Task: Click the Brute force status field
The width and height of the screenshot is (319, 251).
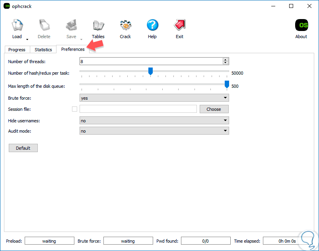Action: point(128,241)
